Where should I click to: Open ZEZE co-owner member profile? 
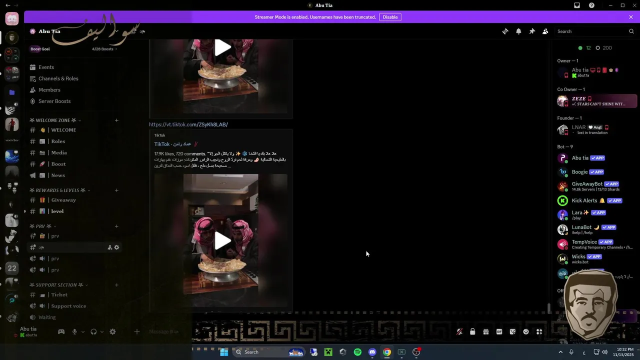click(596, 101)
